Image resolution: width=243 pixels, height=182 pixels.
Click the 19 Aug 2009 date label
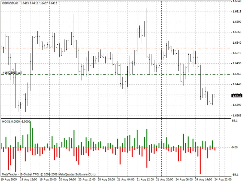(x=9, y=179)
